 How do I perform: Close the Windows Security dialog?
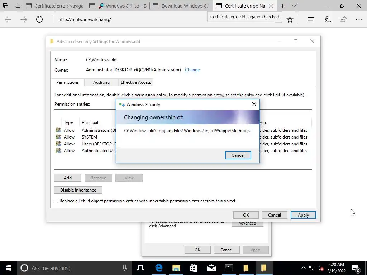point(254,104)
